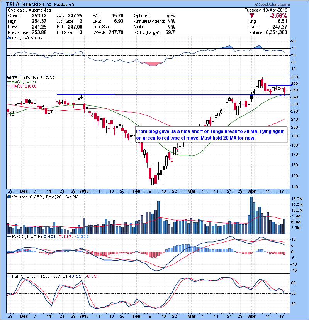
Task: Click the red down-arrow change indicator
Action: coord(252,16)
